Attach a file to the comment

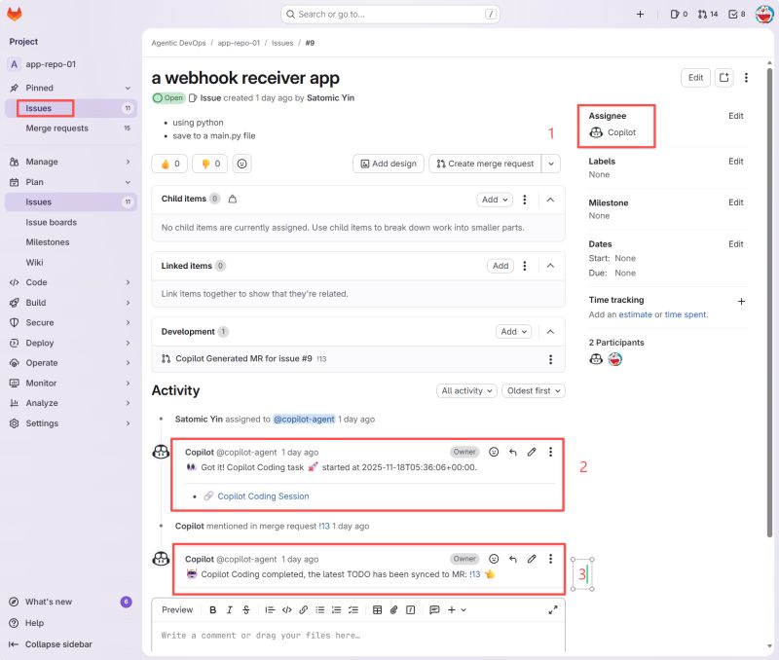[x=391, y=610]
